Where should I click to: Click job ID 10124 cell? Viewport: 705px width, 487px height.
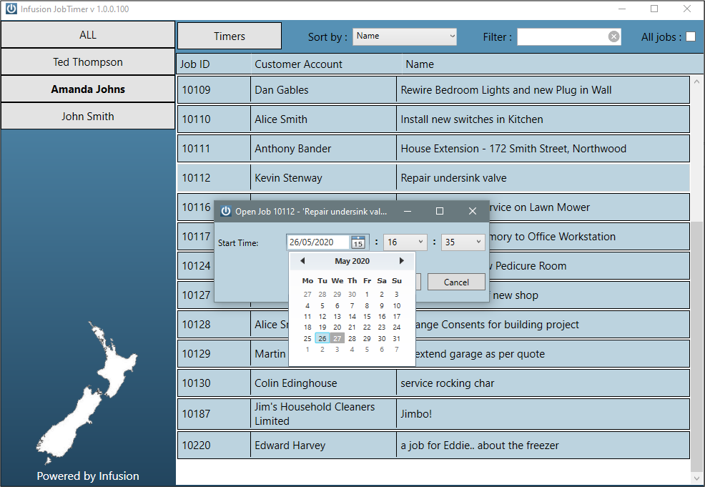(196, 266)
